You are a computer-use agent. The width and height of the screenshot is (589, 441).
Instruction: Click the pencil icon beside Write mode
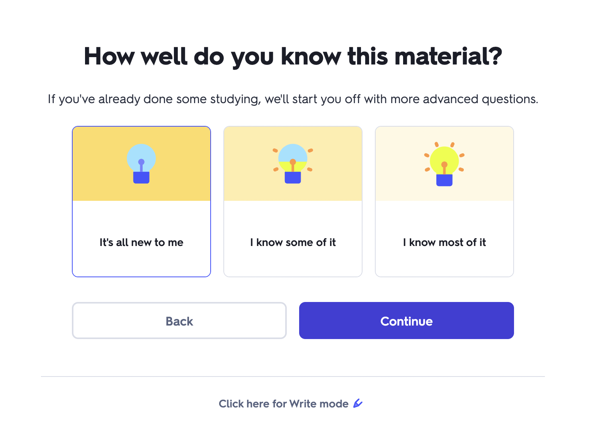coord(358,404)
